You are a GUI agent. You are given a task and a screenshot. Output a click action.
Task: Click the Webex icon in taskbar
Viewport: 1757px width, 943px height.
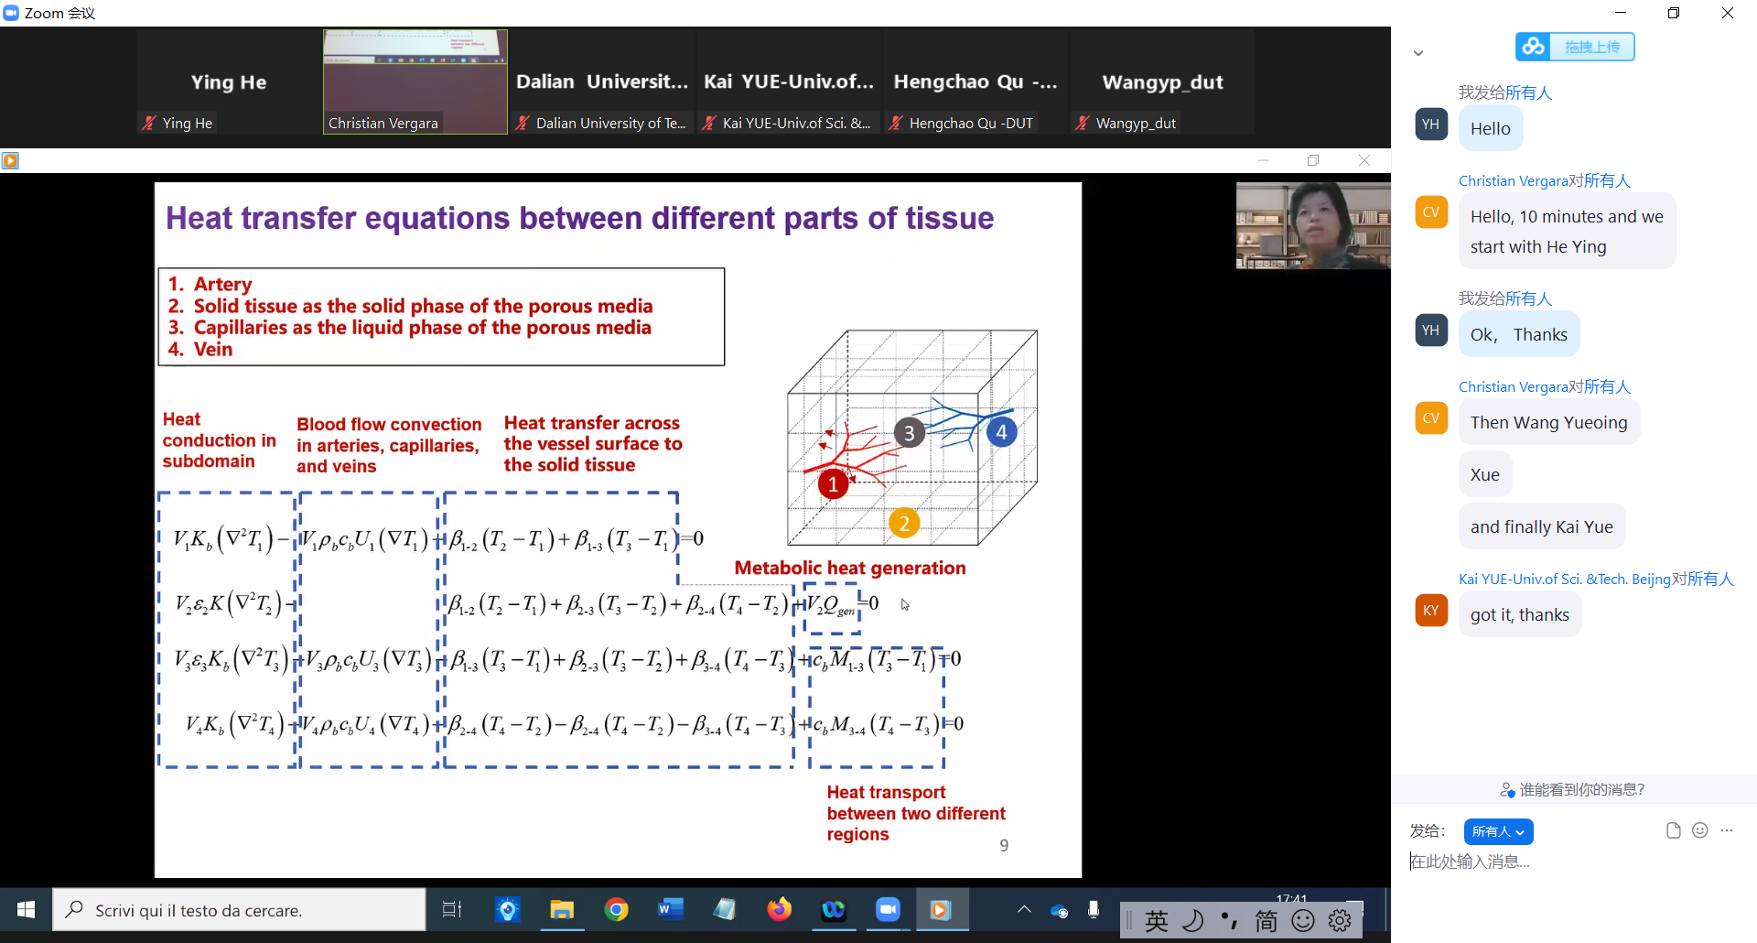coord(833,910)
